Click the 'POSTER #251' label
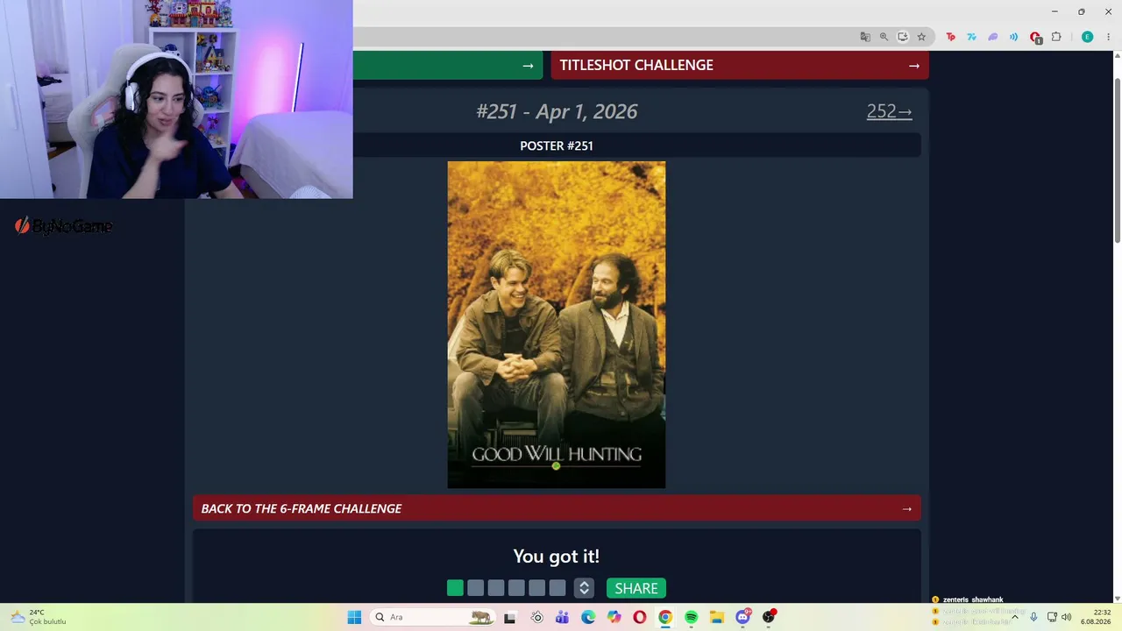 click(x=557, y=145)
